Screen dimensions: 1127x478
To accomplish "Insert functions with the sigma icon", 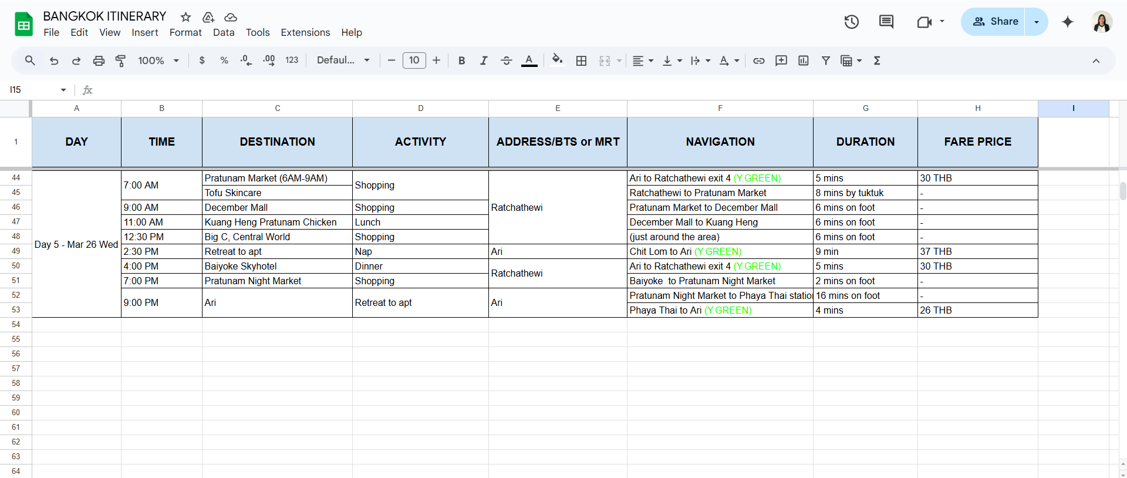I will [x=877, y=60].
